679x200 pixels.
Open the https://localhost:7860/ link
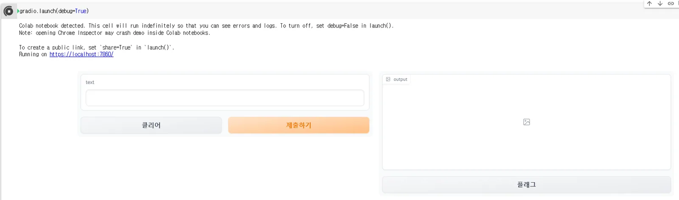click(x=81, y=54)
